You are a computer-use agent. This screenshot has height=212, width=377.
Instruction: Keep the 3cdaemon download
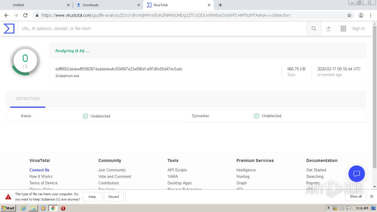(x=92, y=197)
